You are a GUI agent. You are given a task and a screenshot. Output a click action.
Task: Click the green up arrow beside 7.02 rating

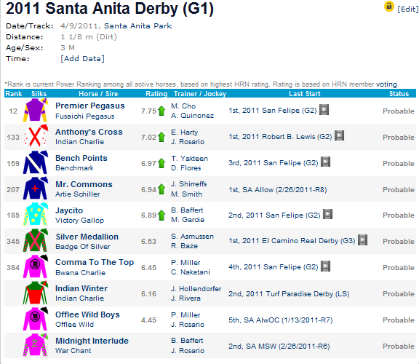tap(161, 137)
